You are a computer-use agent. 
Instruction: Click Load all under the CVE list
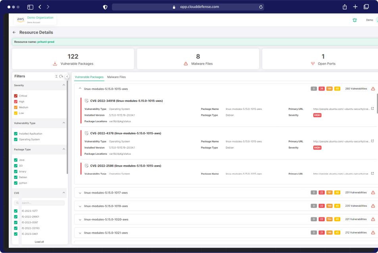(39, 241)
